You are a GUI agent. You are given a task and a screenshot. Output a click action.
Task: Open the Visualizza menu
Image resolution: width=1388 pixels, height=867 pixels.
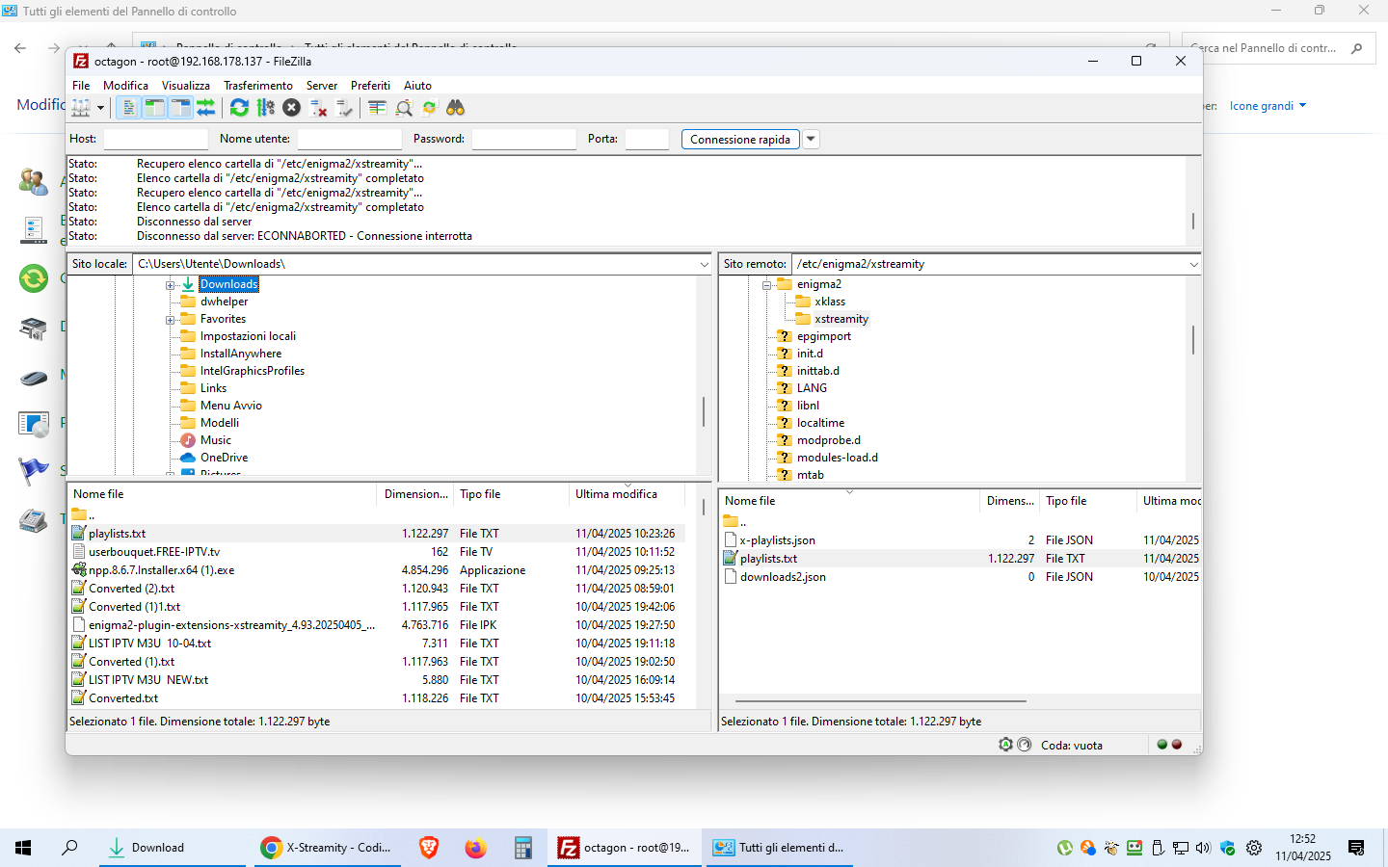click(186, 86)
